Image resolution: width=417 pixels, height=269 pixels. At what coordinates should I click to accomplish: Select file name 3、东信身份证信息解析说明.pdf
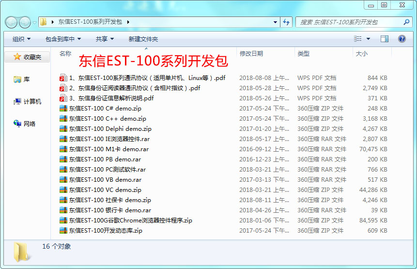point(112,98)
